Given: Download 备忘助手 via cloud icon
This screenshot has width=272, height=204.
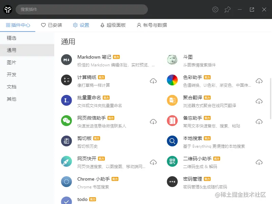Looking at the screenshot, I should click(259, 122).
